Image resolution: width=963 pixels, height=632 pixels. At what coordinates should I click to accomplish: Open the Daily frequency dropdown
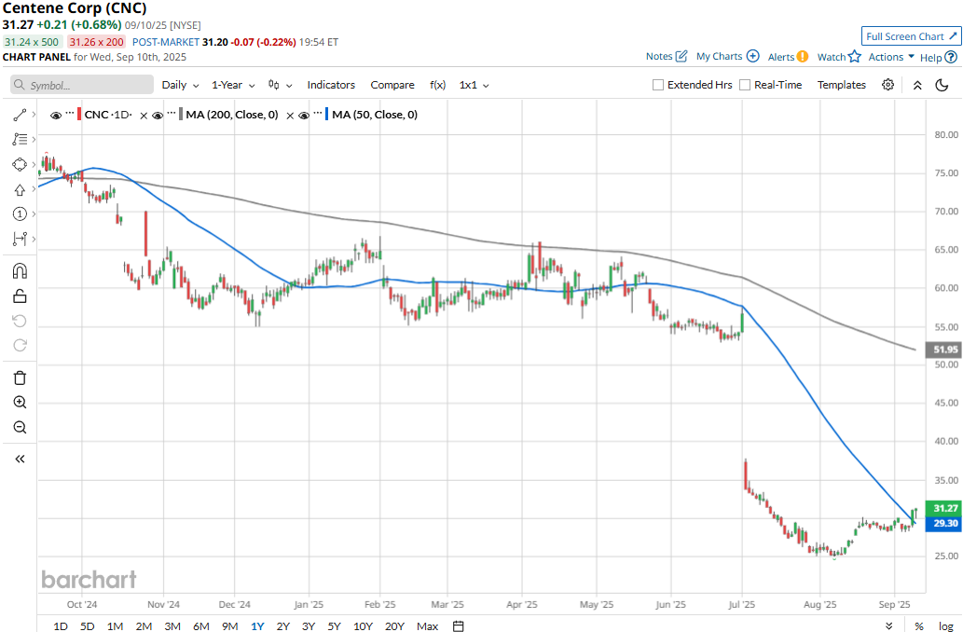[x=180, y=85]
